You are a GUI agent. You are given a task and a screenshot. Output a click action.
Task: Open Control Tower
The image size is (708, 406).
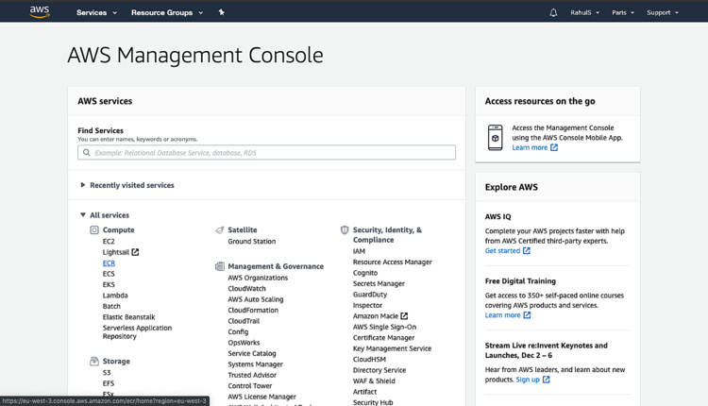[x=250, y=386]
